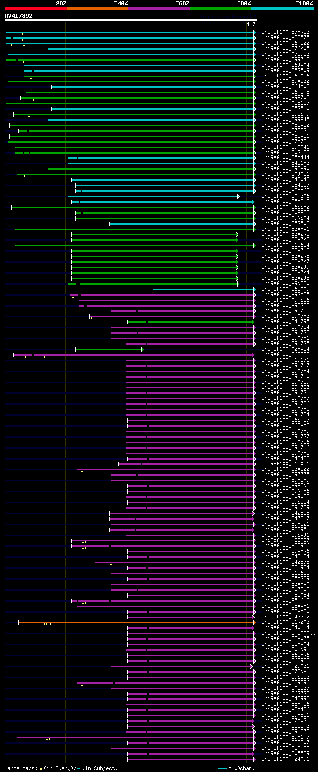Click the UniRef100_C5X4J4 label
The image size is (318, 772).
[285, 157]
